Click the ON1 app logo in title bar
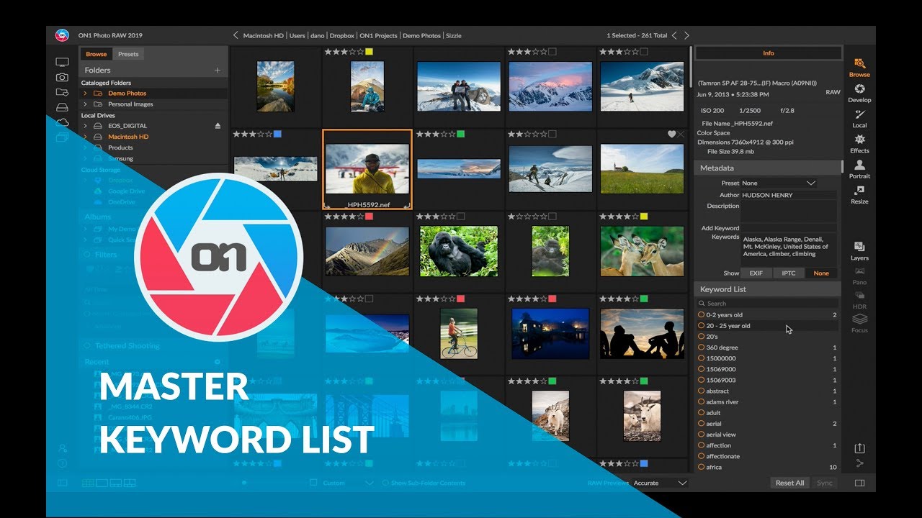The height and width of the screenshot is (518, 922). (62, 35)
